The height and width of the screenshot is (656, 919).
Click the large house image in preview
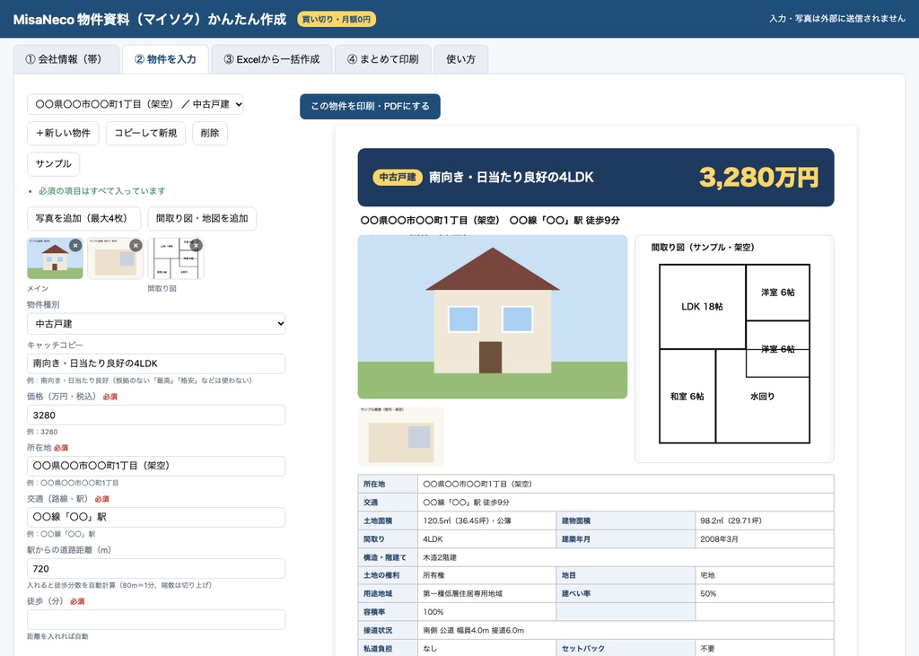tap(493, 317)
